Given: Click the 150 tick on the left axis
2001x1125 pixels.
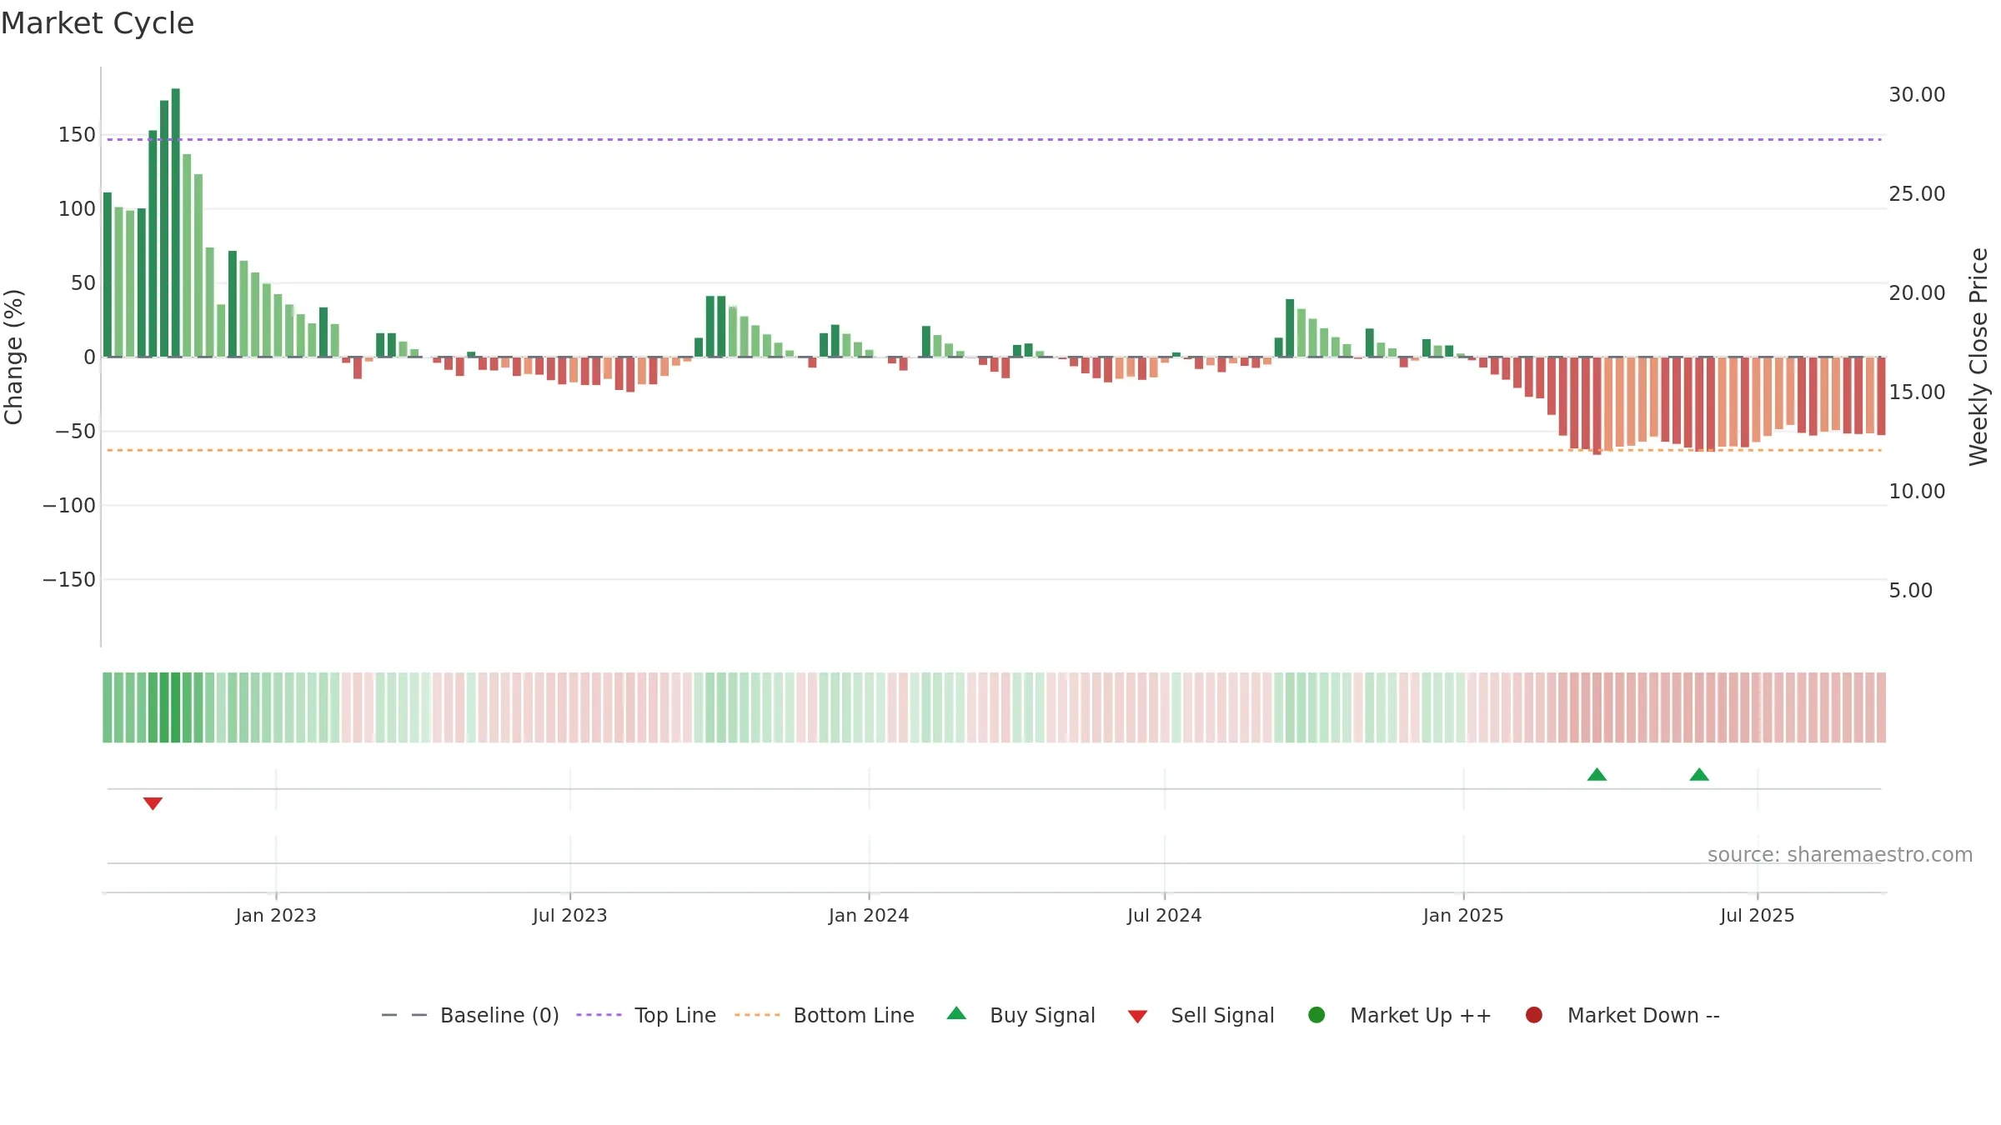Looking at the screenshot, I should (77, 135).
